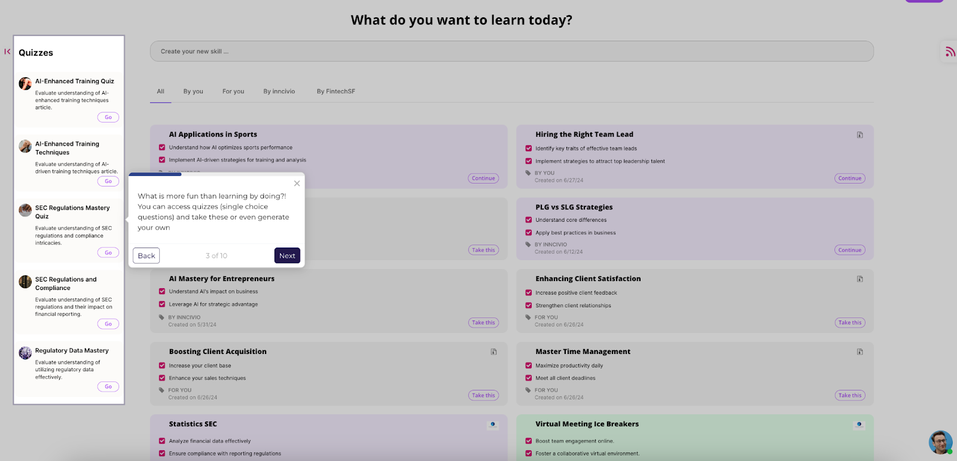
Task: Toggle 'Strengthen client relationships' checkbox
Action: (529, 306)
